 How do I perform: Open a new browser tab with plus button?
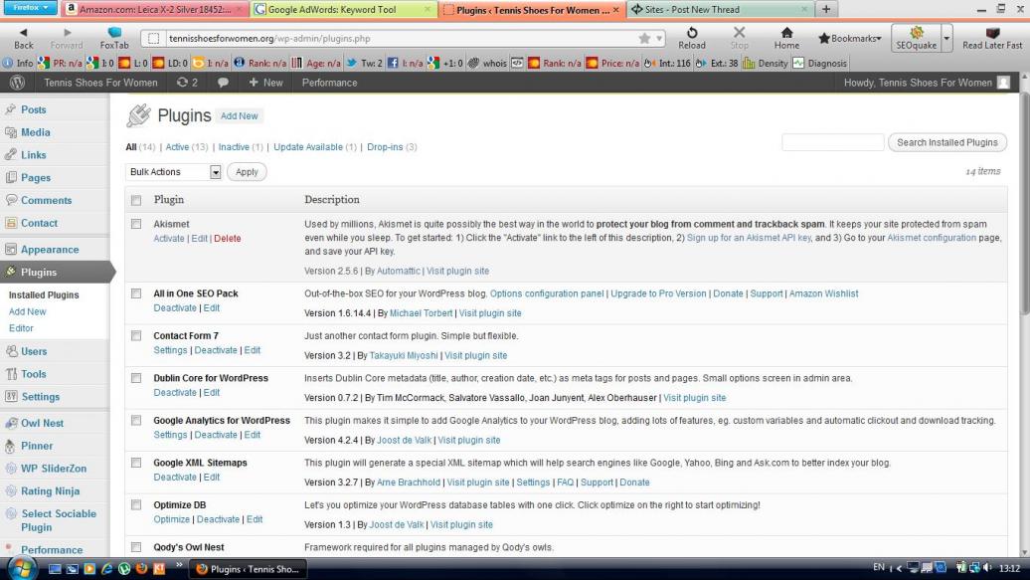826,9
